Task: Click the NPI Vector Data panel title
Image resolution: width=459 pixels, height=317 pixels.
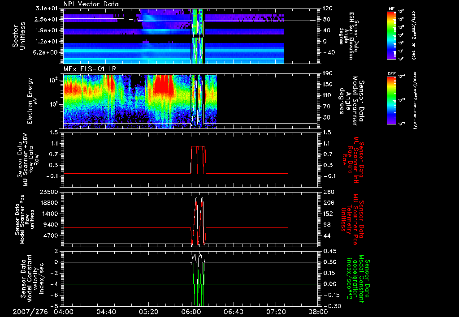Action: [x=91, y=4]
